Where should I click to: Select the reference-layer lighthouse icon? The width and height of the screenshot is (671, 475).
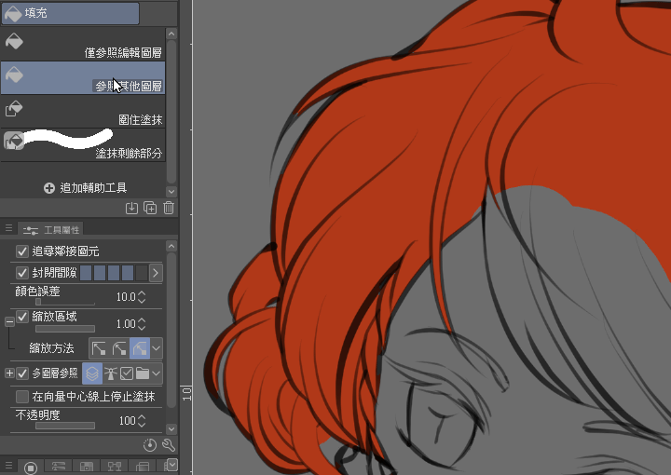[110, 373]
